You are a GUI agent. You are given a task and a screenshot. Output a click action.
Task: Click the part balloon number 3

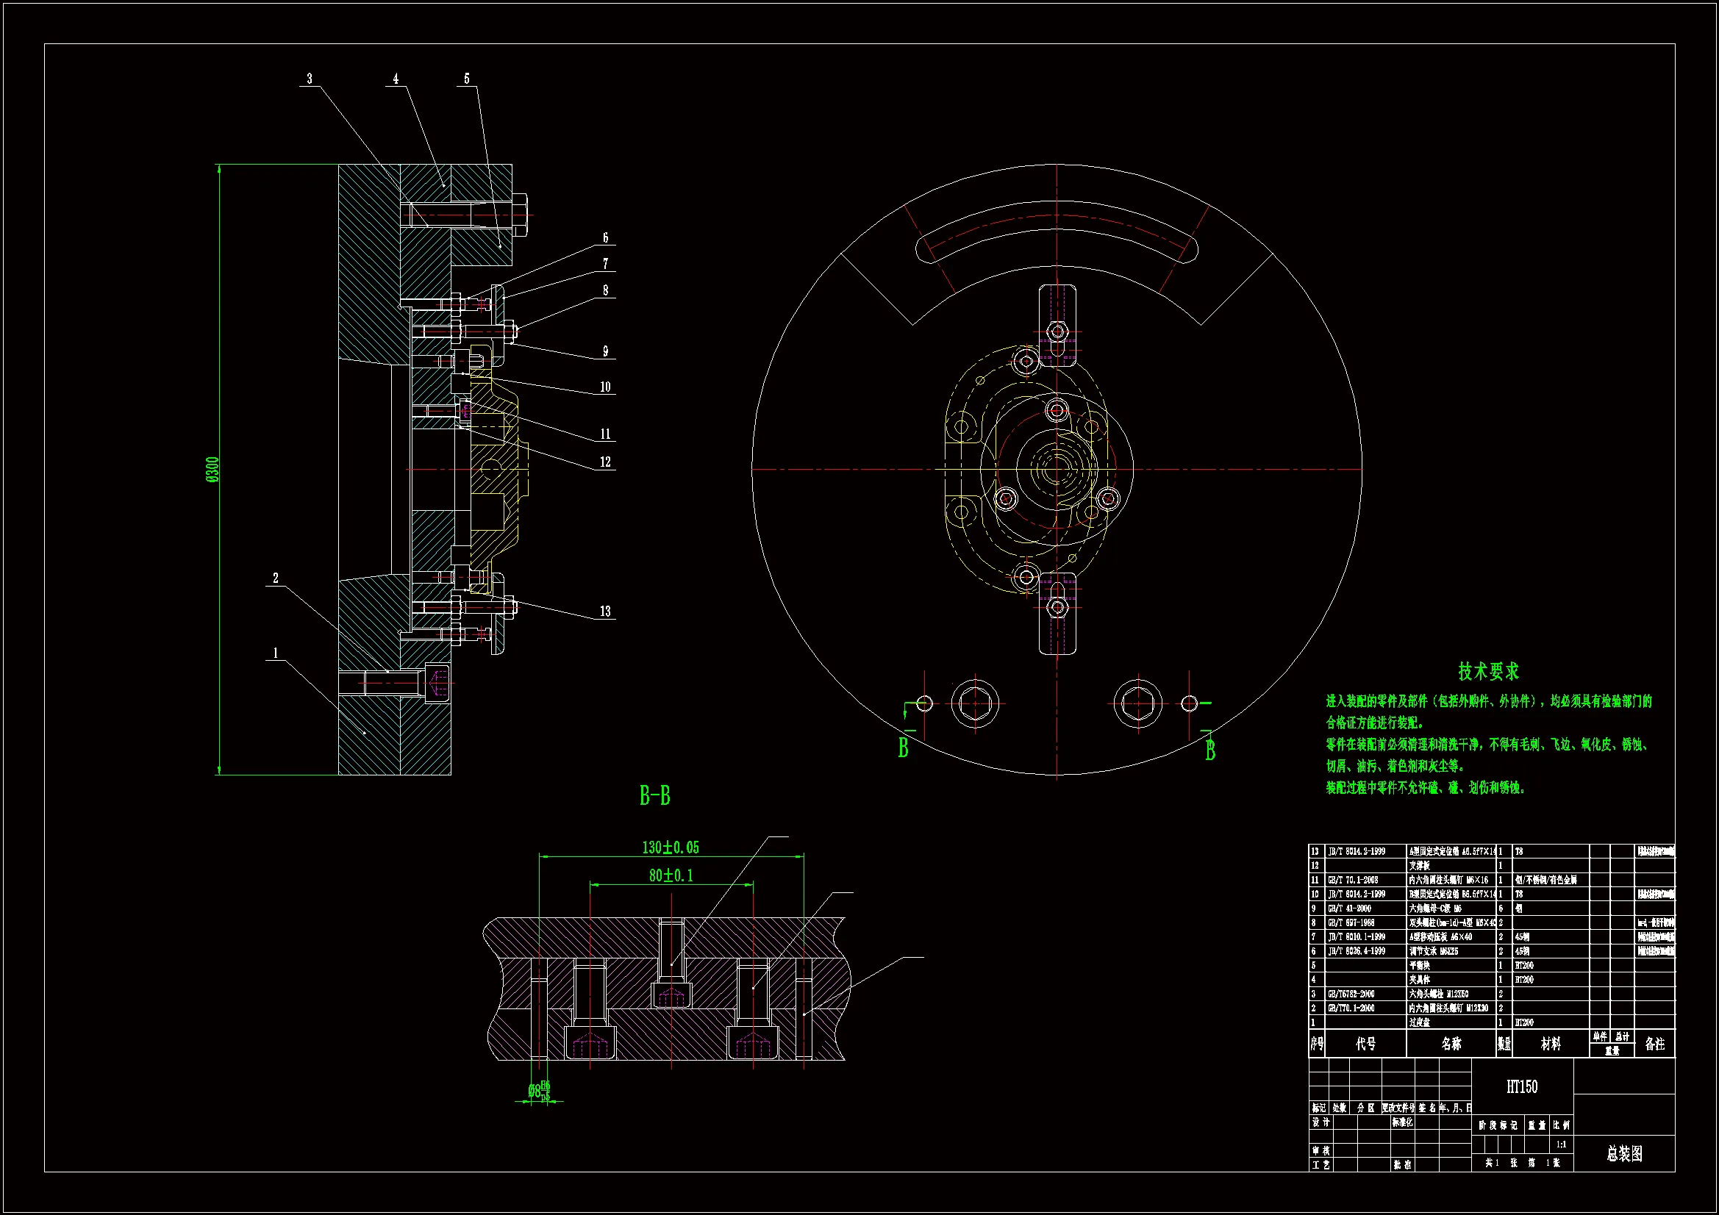coord(310,79)
